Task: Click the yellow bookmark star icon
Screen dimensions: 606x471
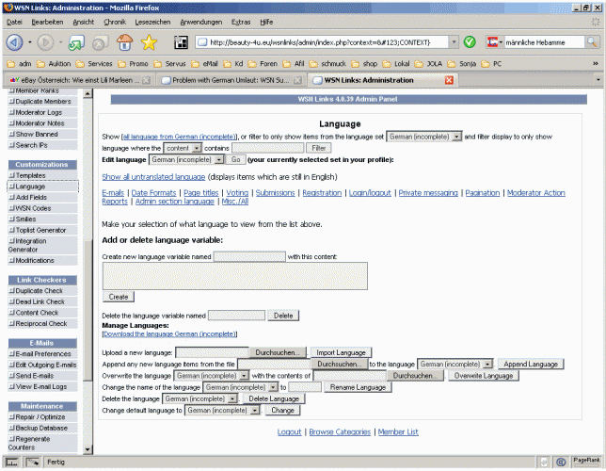Action: (x=149, y=42)
